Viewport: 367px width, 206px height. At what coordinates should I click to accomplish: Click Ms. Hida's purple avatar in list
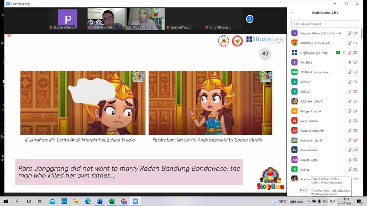(x=294, y=62)
